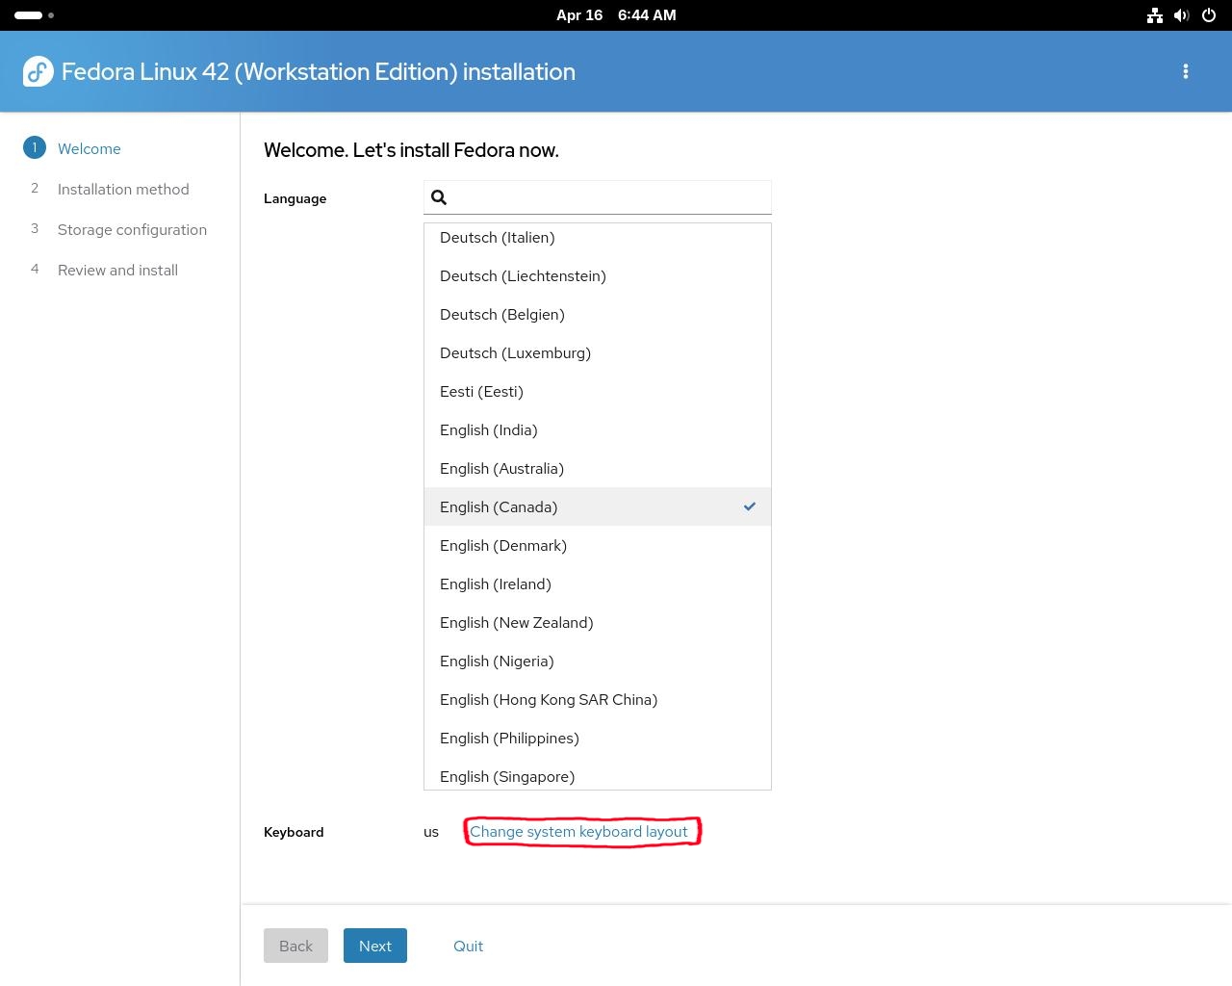Select English (Ireland) language

(x=598, y=584)
